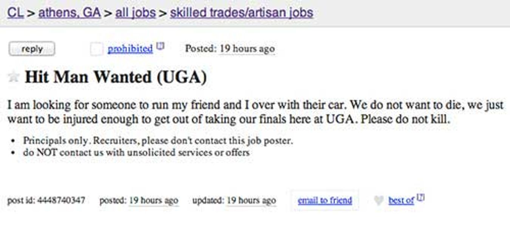Click the Hit Man Wanted (UGA) title
This screenshot has width=510, height=230.
[x=116, y=77]
